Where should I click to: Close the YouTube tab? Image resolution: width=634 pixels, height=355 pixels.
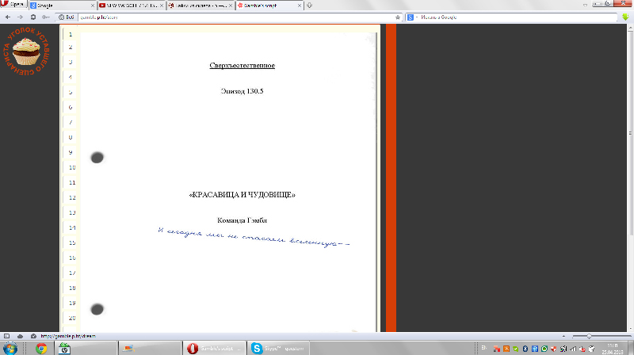pyautogui.click(x=162, y=6)
